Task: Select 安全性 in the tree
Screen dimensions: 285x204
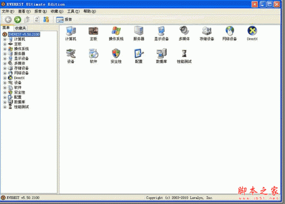Action: point(19,92)
